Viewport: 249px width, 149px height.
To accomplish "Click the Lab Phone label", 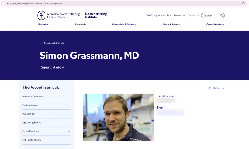I will (165, 96).
